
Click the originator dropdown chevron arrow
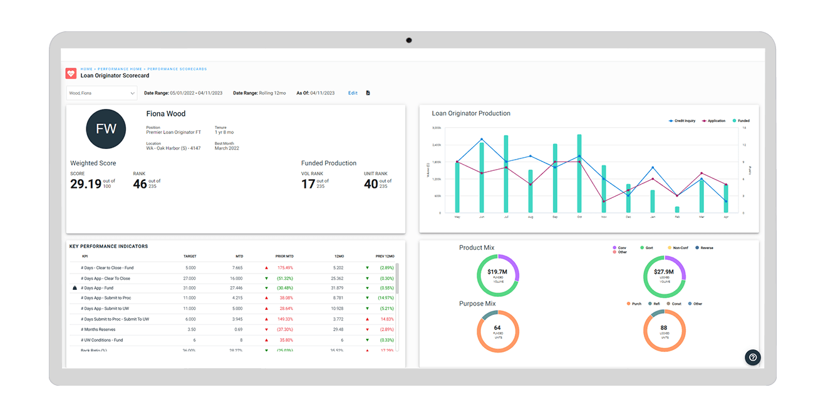tap(132, 93)
